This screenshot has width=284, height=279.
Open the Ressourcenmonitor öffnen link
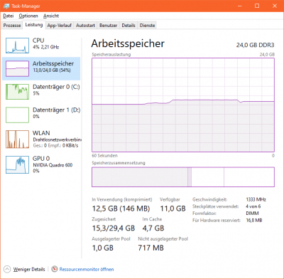[x=87, y=269]
